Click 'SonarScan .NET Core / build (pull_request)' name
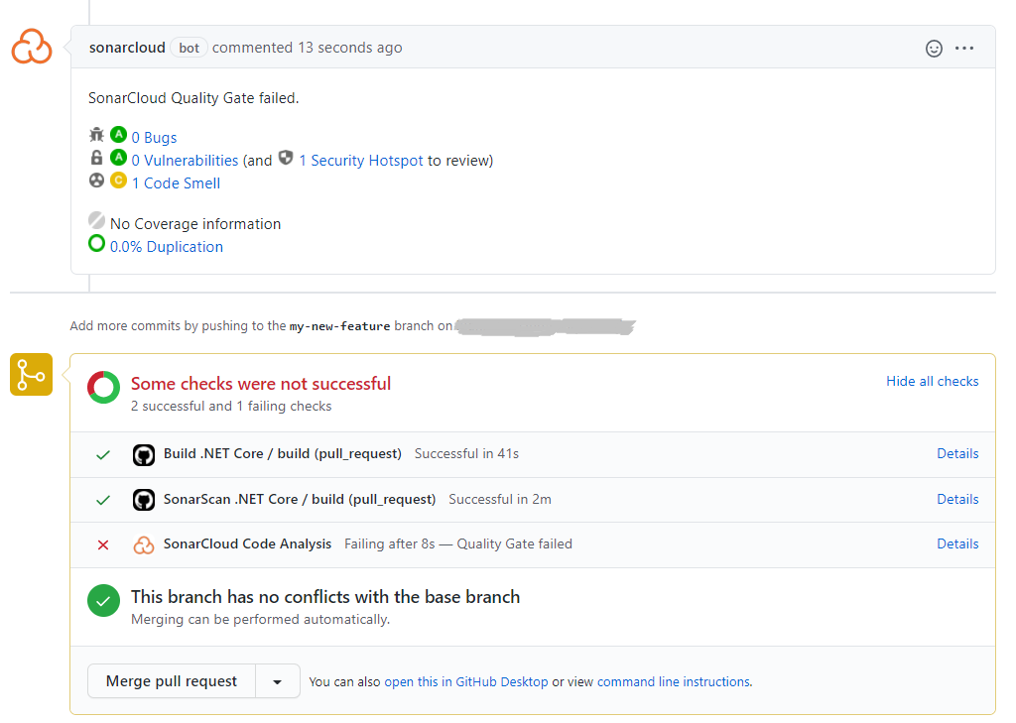This screenshot has width=1016, height=723. click(x=300, y=499)
